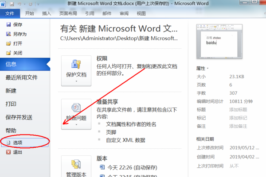This screenshot has height=177, width=266.
Task: Click the 2019/05/12 last modified date
Action: (x=244, y=148)
